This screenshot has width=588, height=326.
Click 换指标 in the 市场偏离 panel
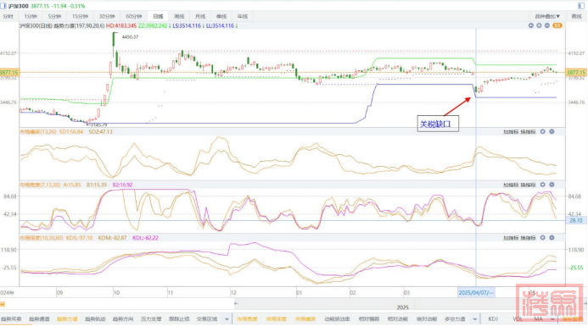point(529,132)
